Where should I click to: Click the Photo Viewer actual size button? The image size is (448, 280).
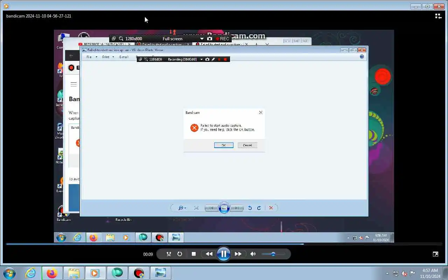click(x=196, y=208)
